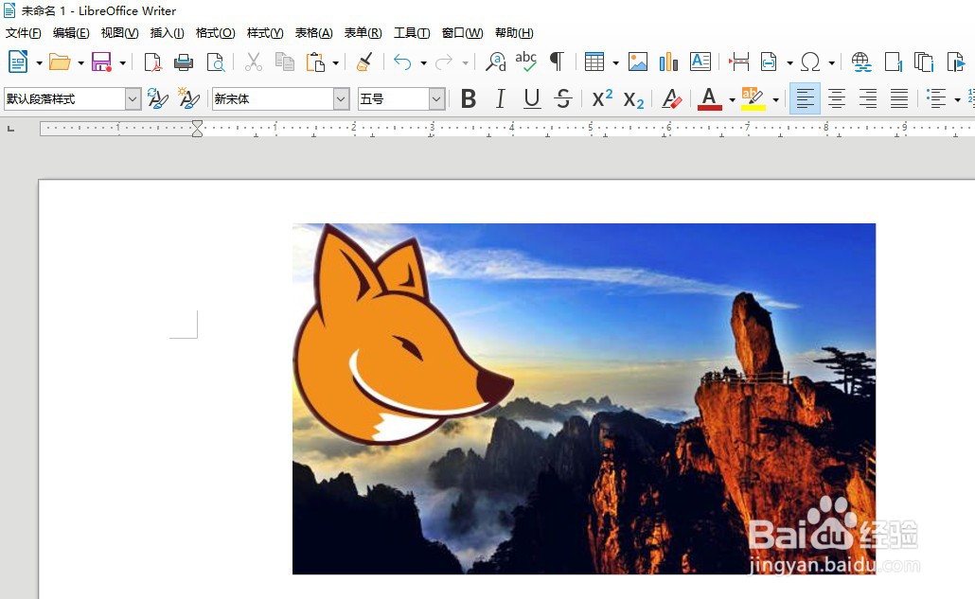975x599 pixels.
Task: Expand the Insert Table grid arrow
Action: 615,62
